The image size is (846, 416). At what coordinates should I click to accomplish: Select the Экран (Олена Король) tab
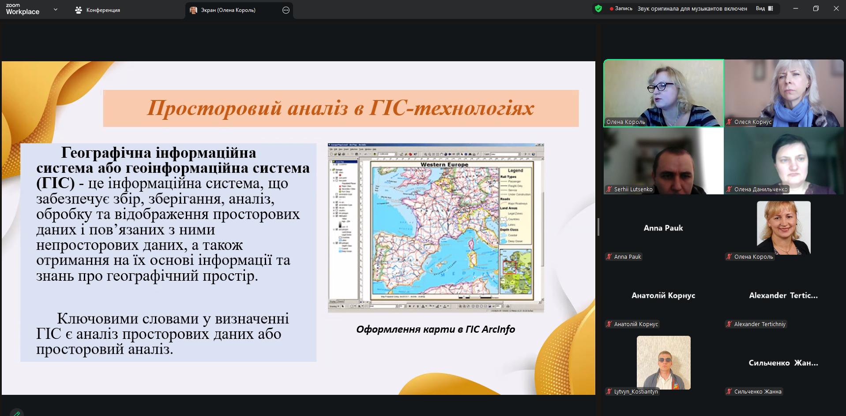click(228, 10)
